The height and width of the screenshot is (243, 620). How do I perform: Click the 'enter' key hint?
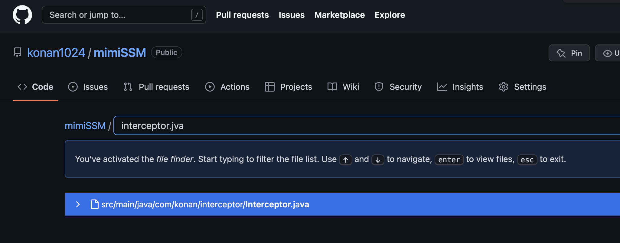(x=449, y=160)
